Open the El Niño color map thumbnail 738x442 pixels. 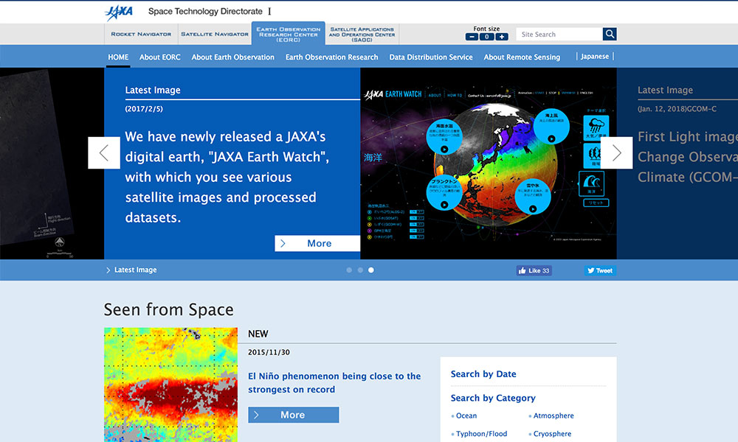pos(171,385)
